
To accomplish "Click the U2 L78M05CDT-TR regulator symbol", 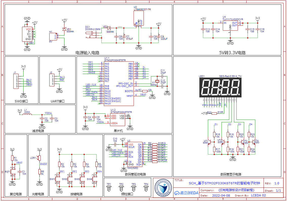I will (x=139, y=18).
